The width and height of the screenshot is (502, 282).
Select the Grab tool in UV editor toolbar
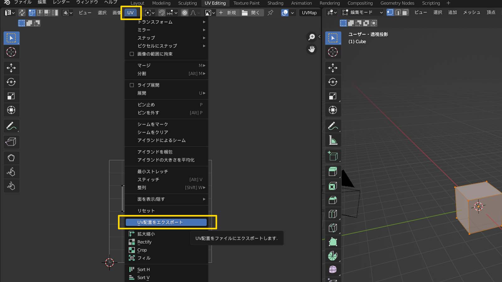click(11, 158)
